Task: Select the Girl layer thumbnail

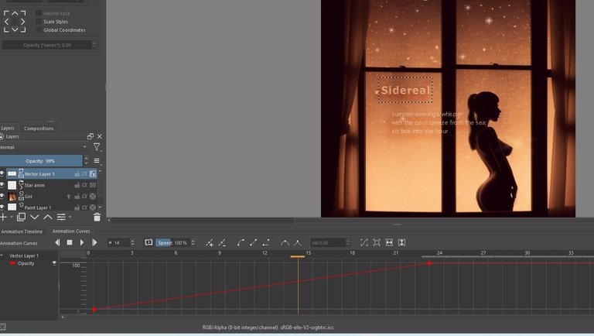Action: click(x=12, y=197)
